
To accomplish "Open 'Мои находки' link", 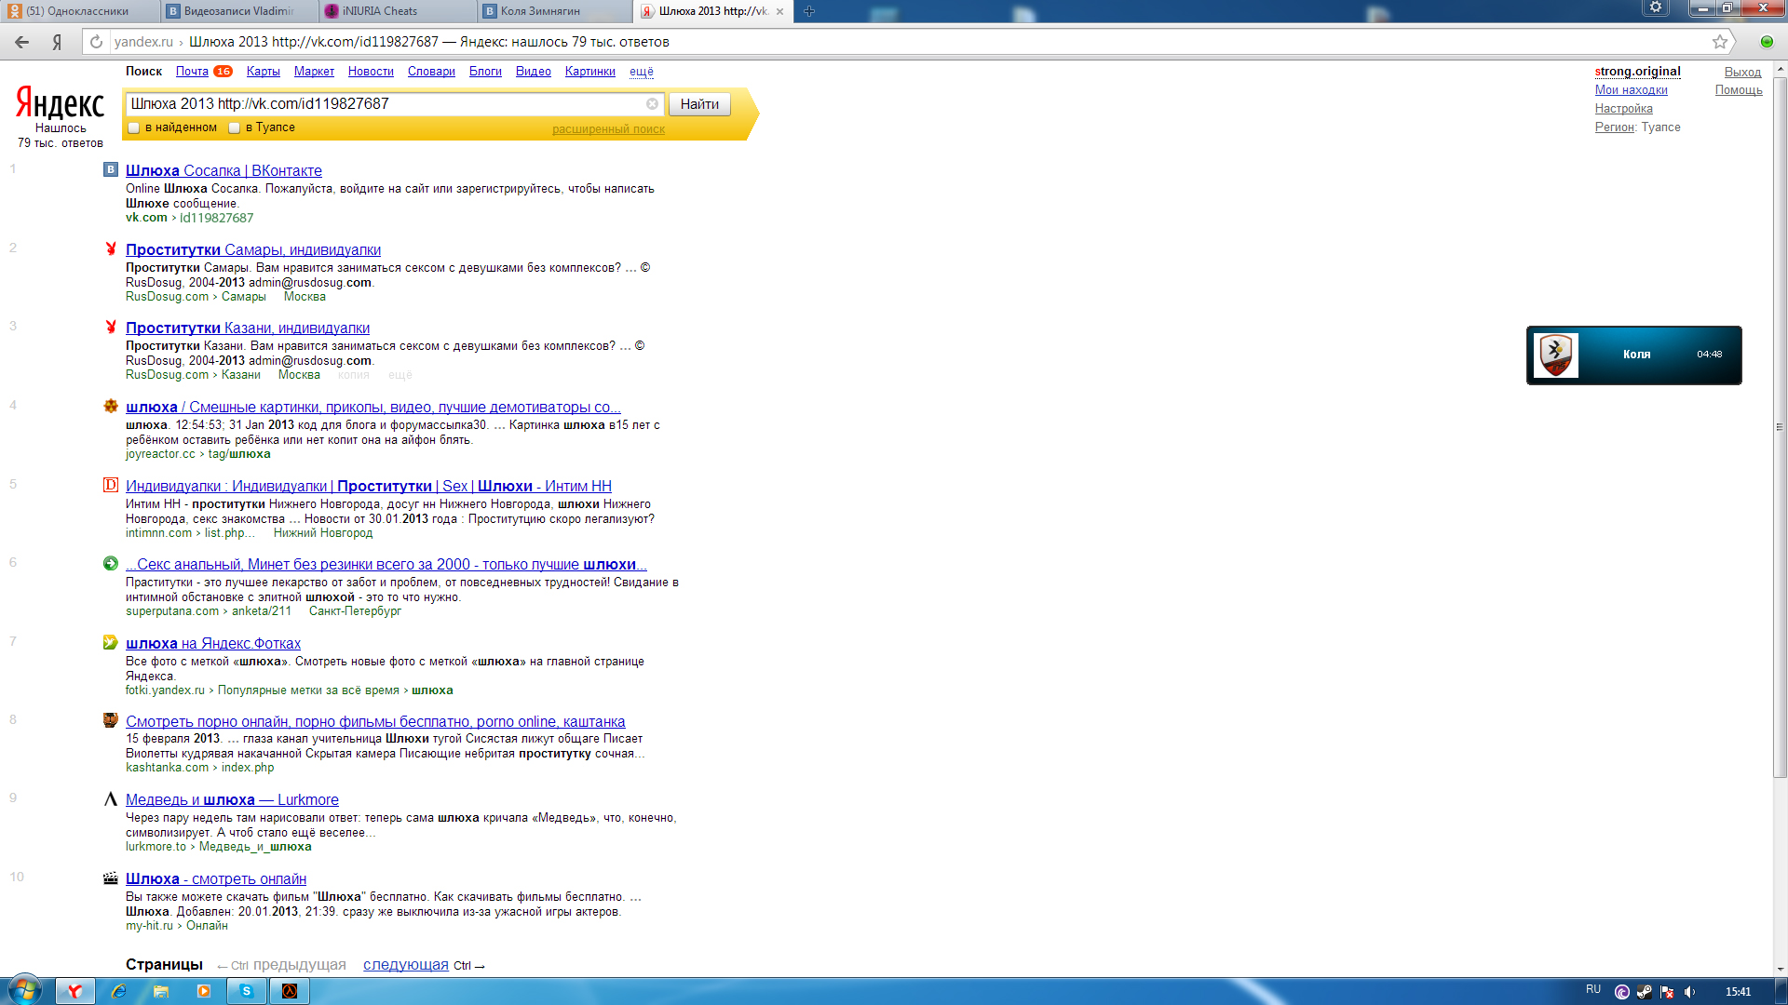I will pos(1631,90).
